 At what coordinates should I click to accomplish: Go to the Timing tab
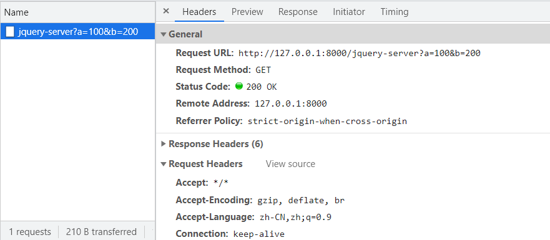(x=395, y=12)
